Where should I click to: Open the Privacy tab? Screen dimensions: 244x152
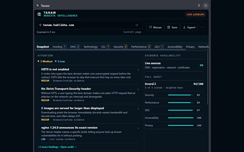(190, 47)
